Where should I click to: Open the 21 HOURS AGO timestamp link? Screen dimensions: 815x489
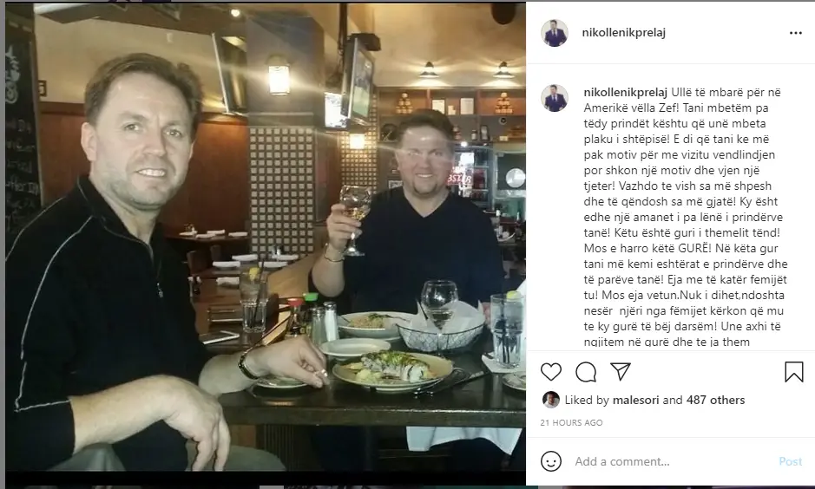571,422
